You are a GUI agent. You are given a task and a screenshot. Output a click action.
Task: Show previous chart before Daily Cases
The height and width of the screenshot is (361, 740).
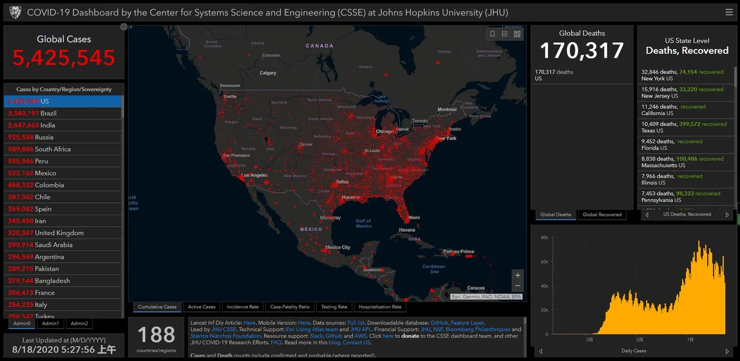coord(541,351)
